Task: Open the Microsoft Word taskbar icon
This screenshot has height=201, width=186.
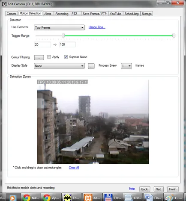Action: 153,198
